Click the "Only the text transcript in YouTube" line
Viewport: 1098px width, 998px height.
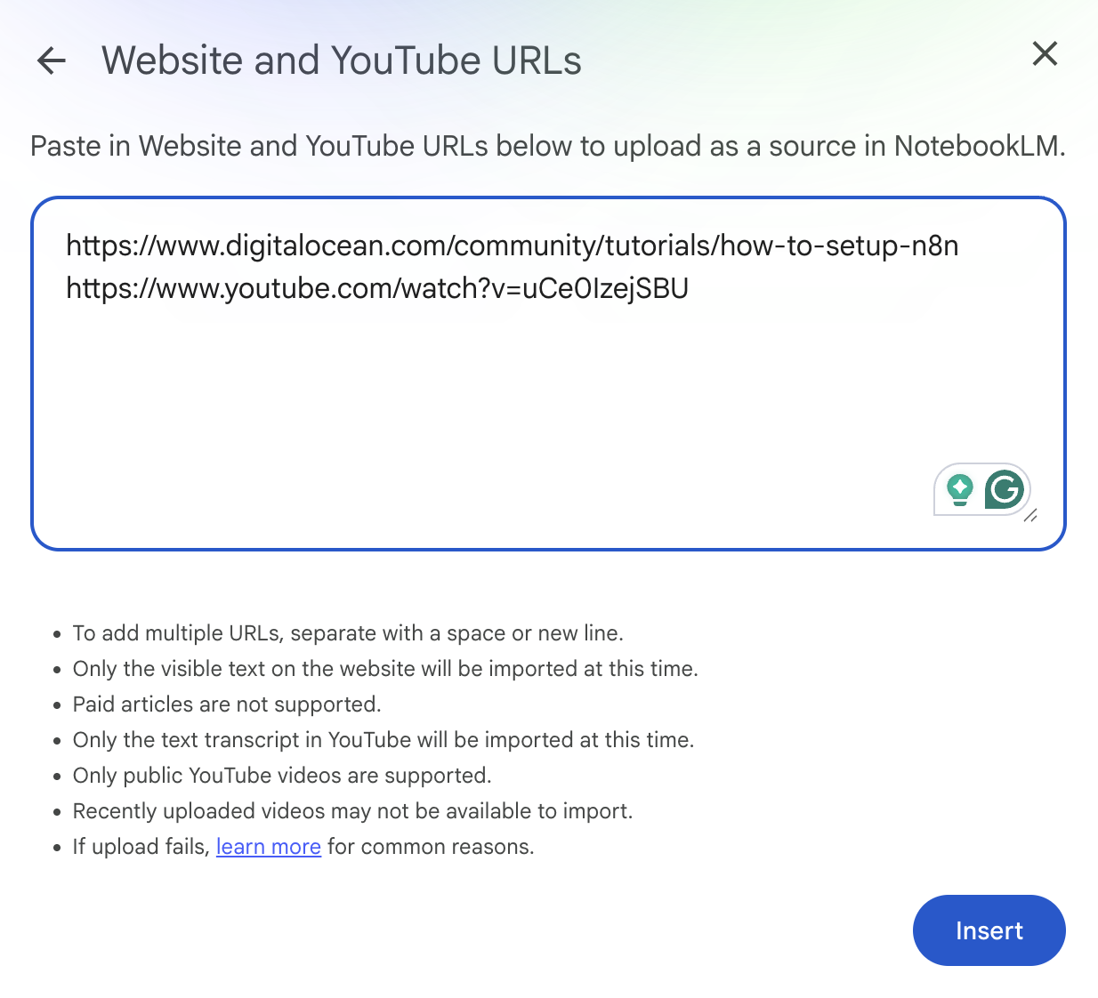click(383, 740)
